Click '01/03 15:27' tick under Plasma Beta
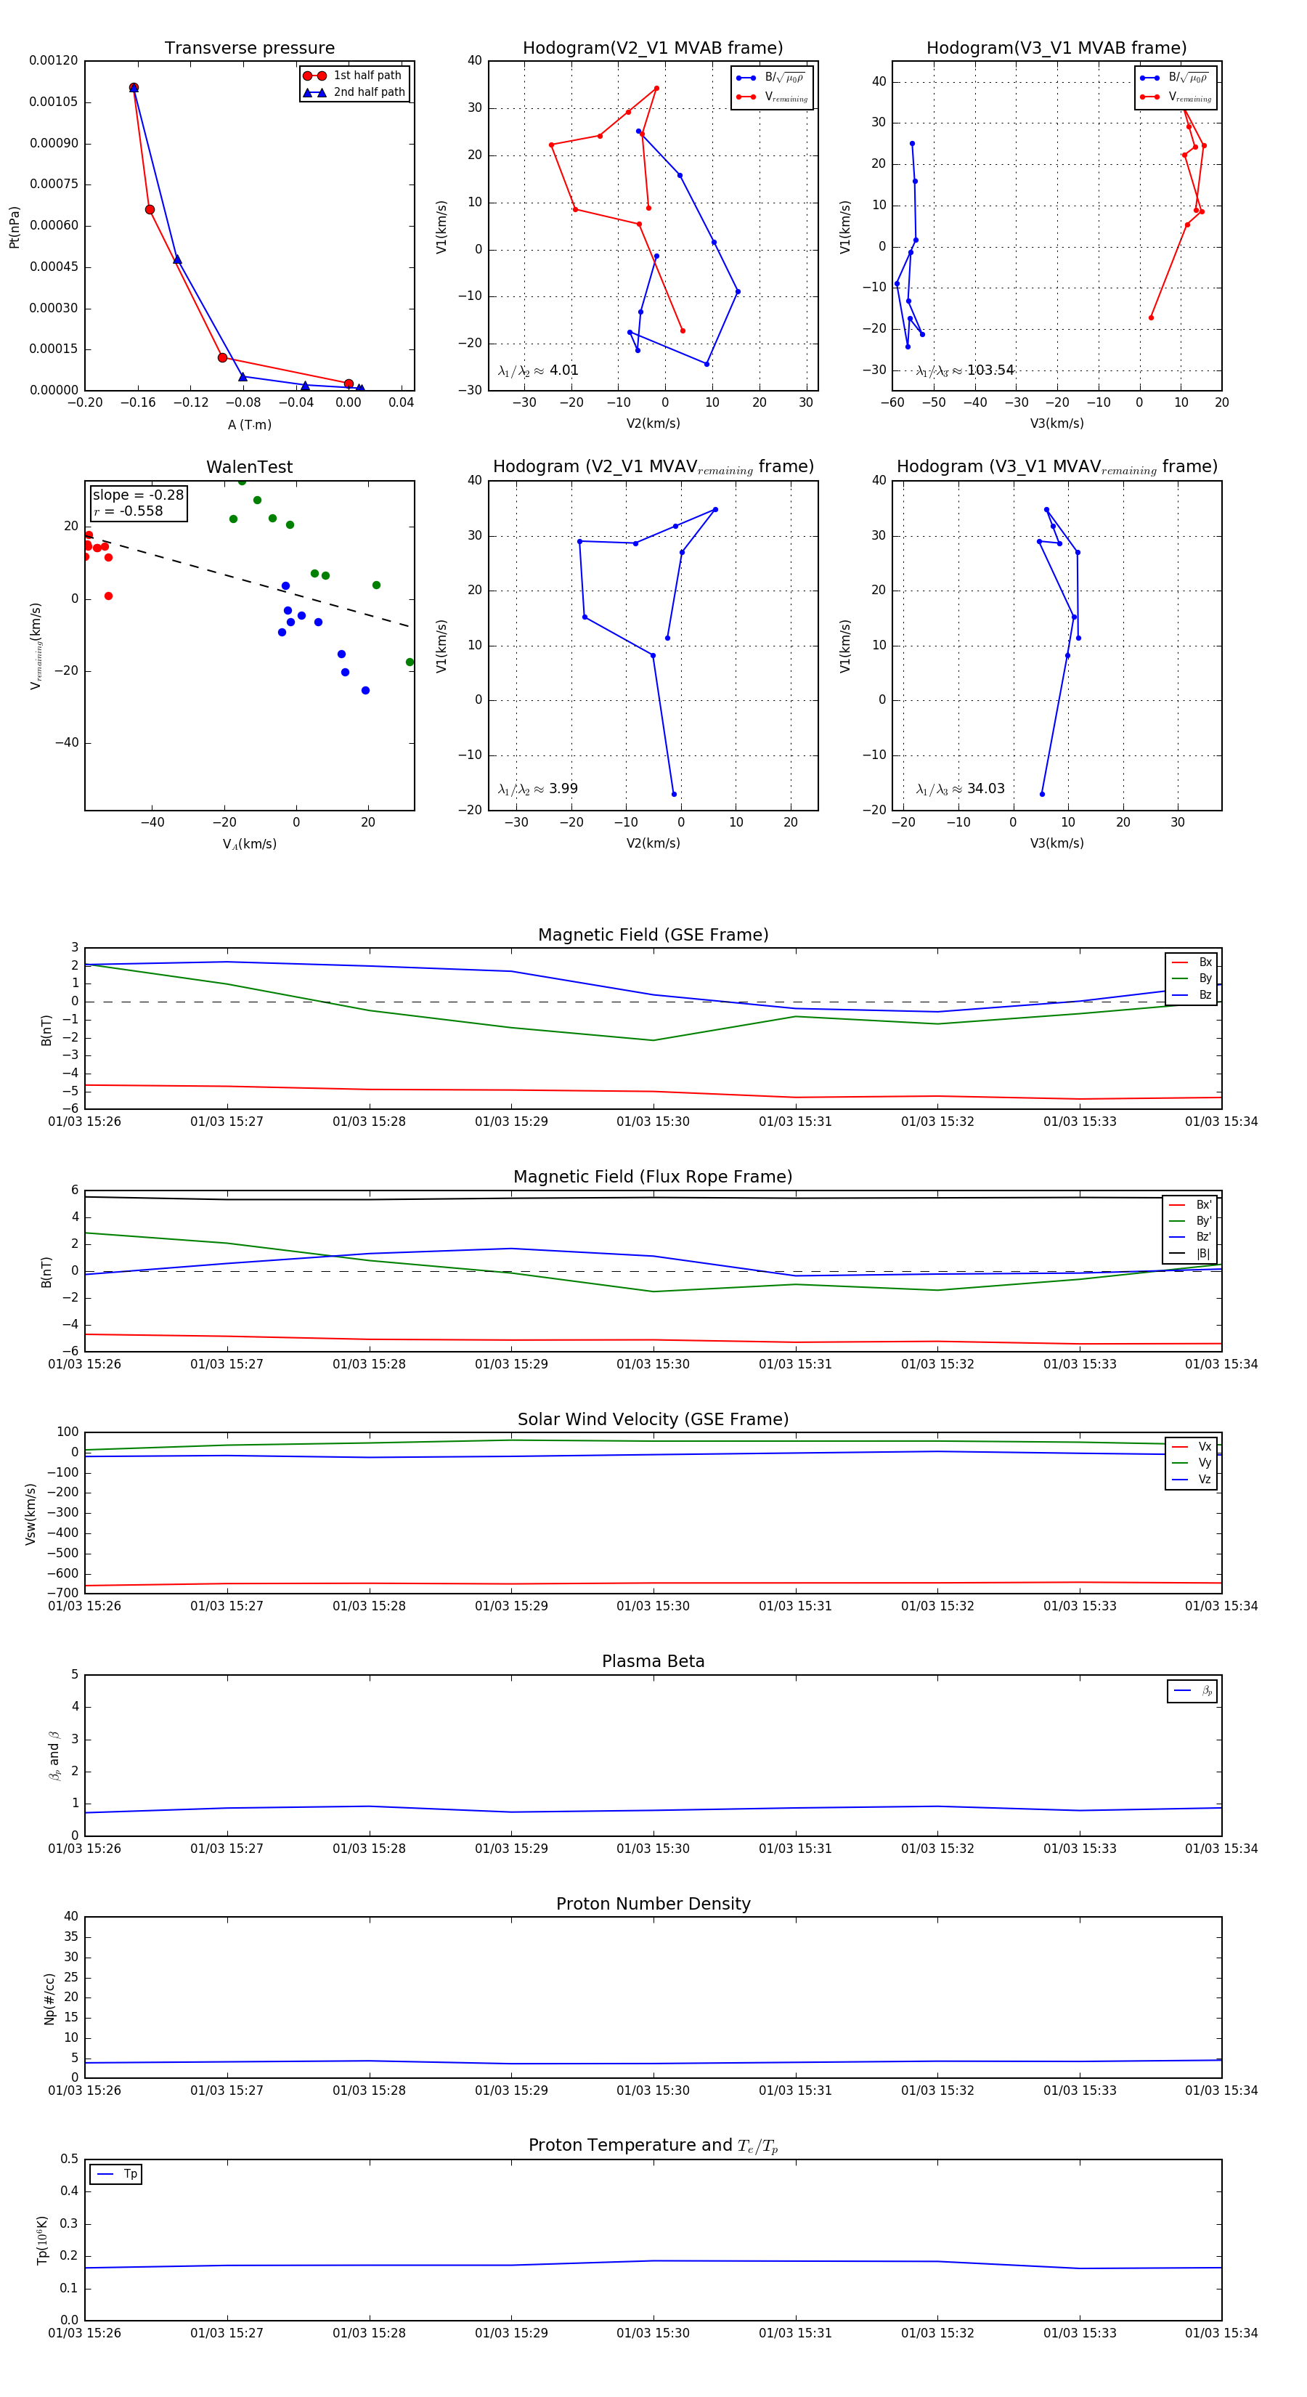This screenshot has width=1307, height=2397. pyautogui.click(x=227, y=1849)
